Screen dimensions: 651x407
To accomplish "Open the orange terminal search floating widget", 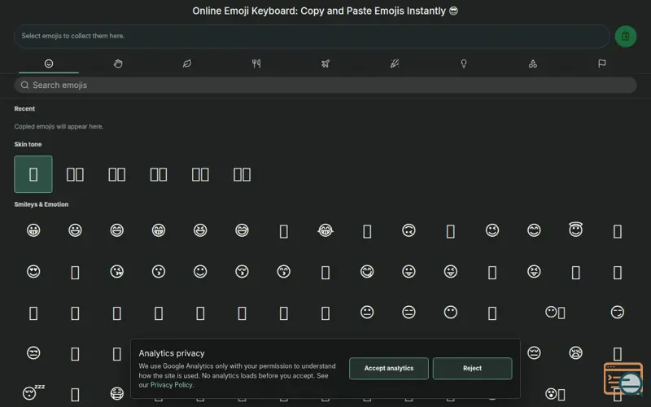I will (x=623, y=379).
